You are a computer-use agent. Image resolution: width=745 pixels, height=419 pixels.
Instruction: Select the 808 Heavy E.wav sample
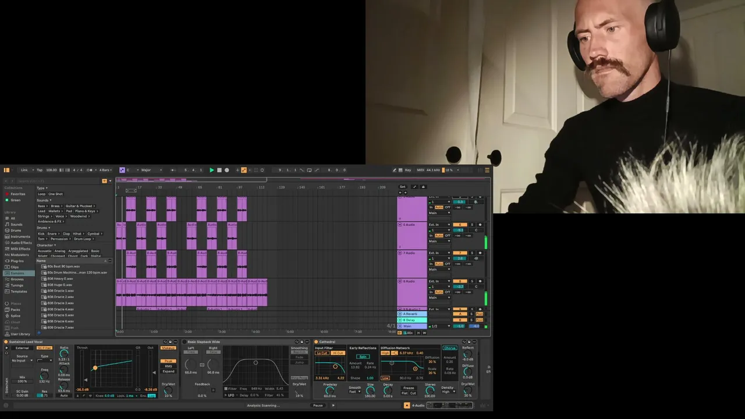(60, 279)
